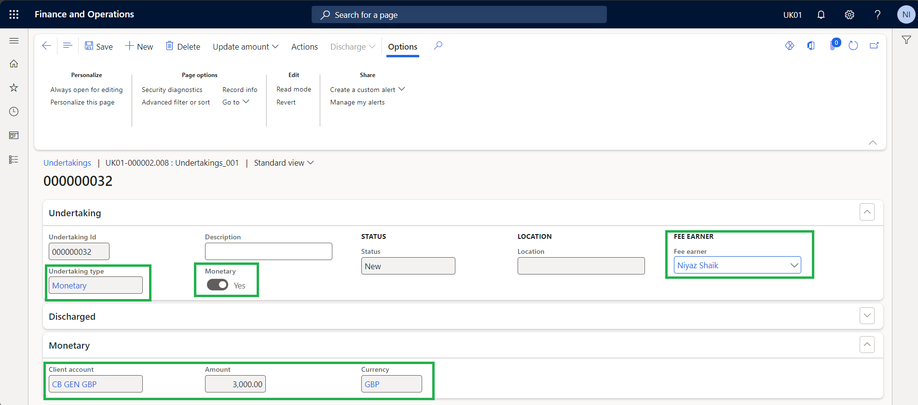Expand the navigation pane hamburger icon
918x405 pixels.
point(14,41)
